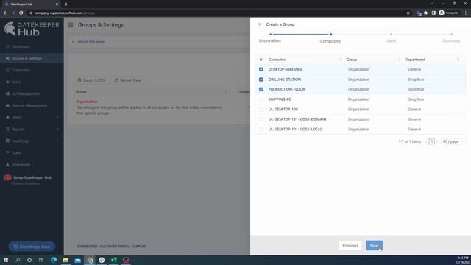Open a new browser tab
The height and width of the screenshot is (265, 471).
tap(66, 4)
